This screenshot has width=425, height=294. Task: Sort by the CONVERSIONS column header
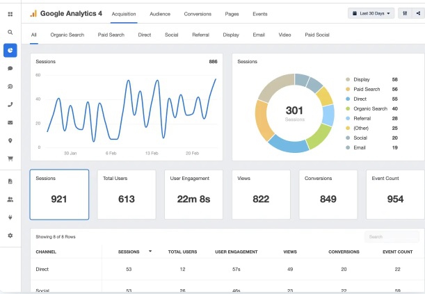(x=344, y=252)
